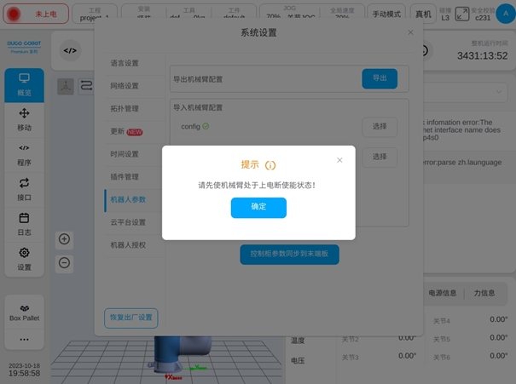Open the 设置 gear icon in sidebar
Image resolution: width=516 pixels, height=384 pixels.
tap(24, 259)
